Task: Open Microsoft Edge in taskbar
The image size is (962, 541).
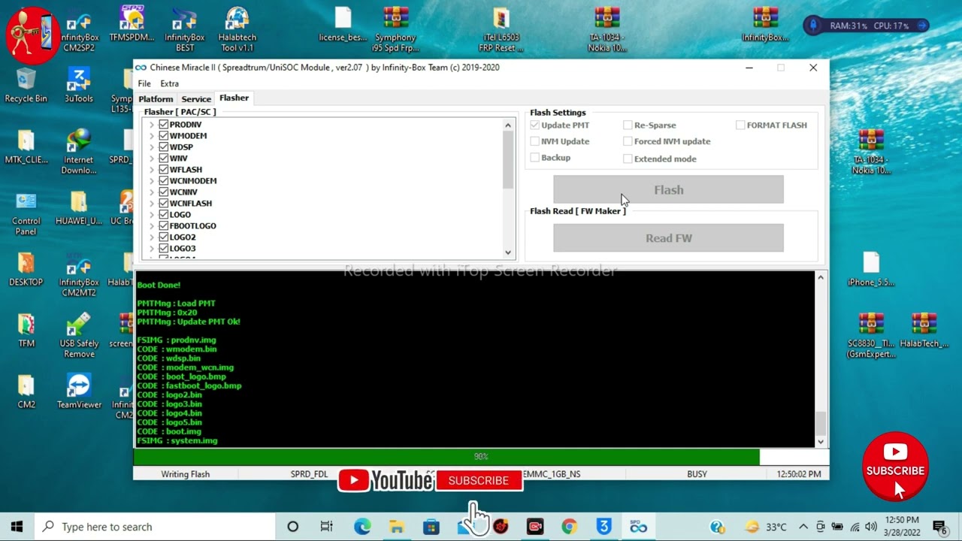Action: tap(362, 527)
